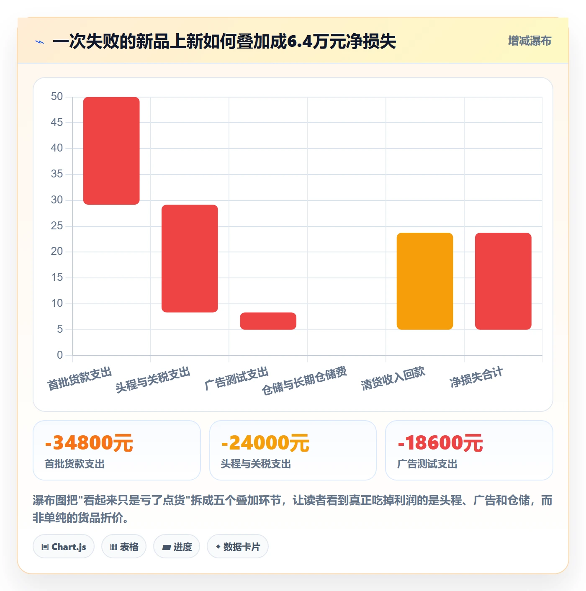Image resolution: width=586 pixels, height=591 pixels.
Task: Click axis label 广告测试支出
Action: click(x=236, y=378)
